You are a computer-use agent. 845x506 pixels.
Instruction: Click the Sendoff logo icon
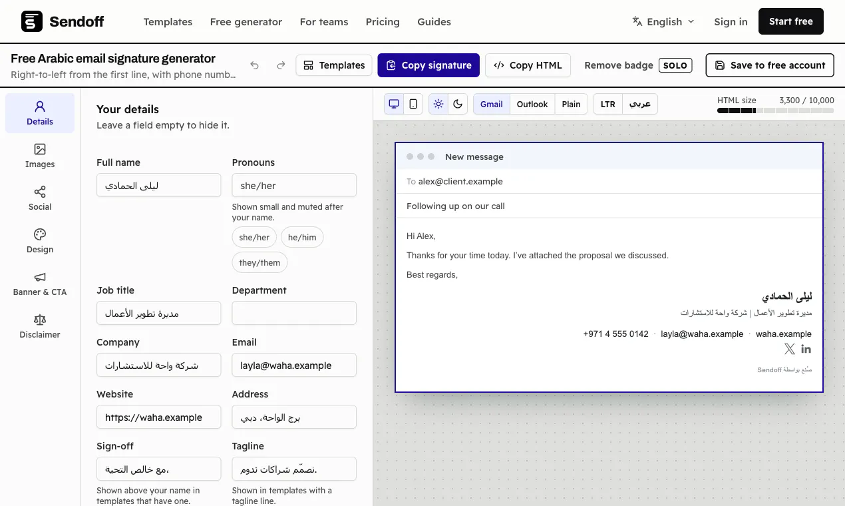[x=32, y=21]
